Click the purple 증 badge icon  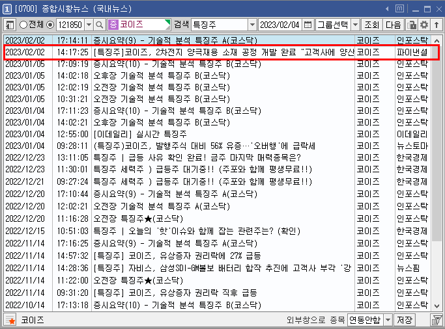[x=113, y=25]
